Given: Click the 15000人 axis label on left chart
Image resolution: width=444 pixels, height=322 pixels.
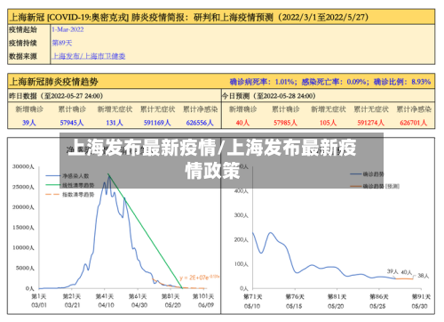Looking at the screenshot, I should pos(23,228).
